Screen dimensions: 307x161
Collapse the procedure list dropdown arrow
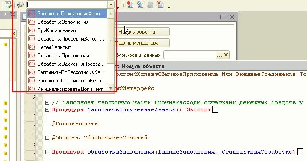click(111, 4)
